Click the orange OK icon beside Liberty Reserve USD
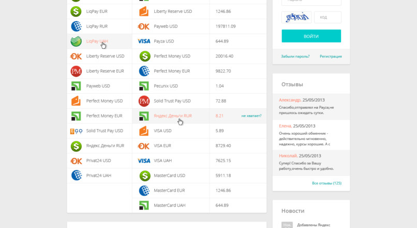This screenshot has height=228, width=417. (76, 56)
